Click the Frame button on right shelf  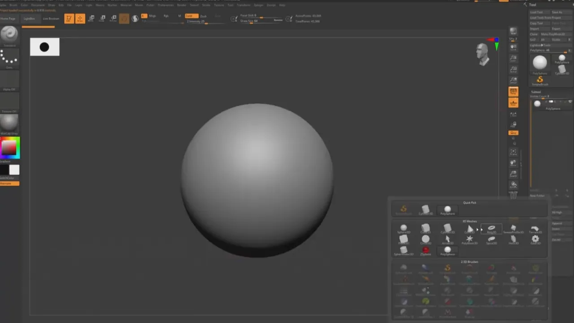(x=513, y=153)
